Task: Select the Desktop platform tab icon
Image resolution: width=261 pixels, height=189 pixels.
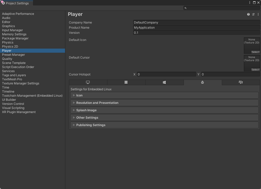Action: pyautogui.click(x=88, y=82)
